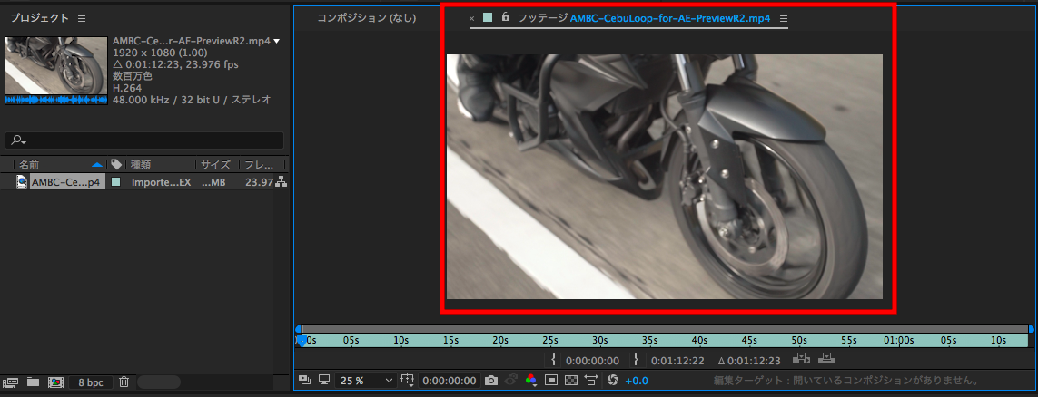The width and height of the screenshot is (1038, 397).
Task: Set Out point with right brace button
Action: (x=637, y=361)
